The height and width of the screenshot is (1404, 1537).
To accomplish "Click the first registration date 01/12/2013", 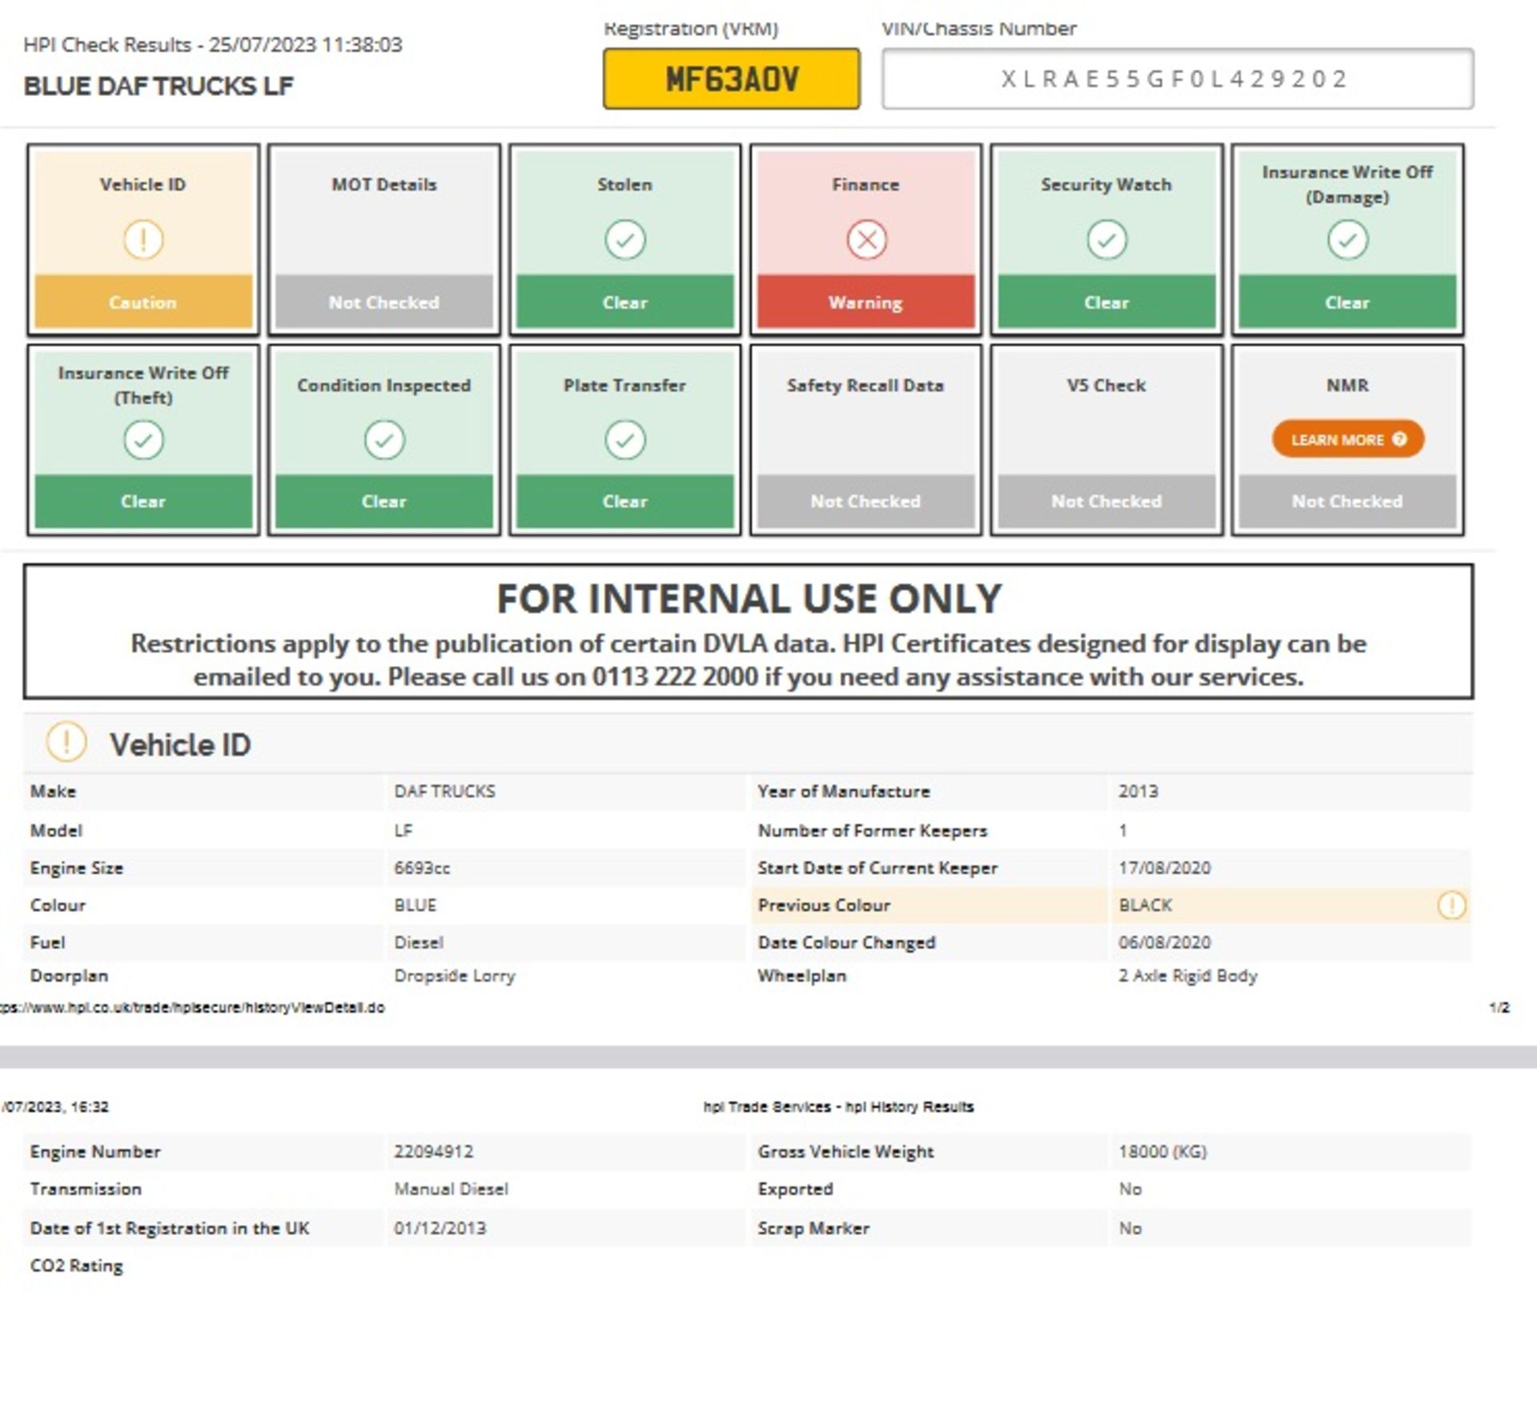I will click(439, 1229).
